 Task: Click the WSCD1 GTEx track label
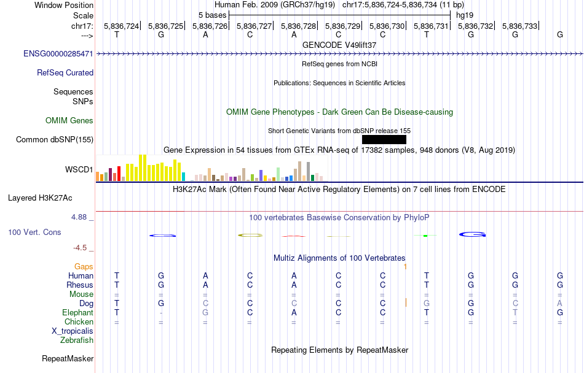(79, 169)
